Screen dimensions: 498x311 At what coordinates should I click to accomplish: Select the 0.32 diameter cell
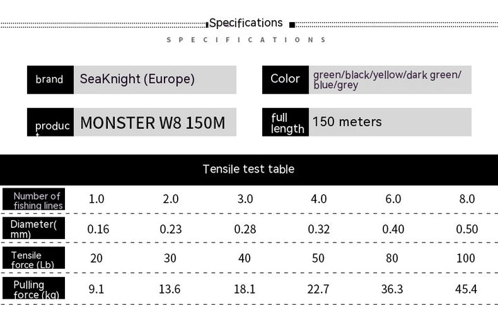(319, 229)
